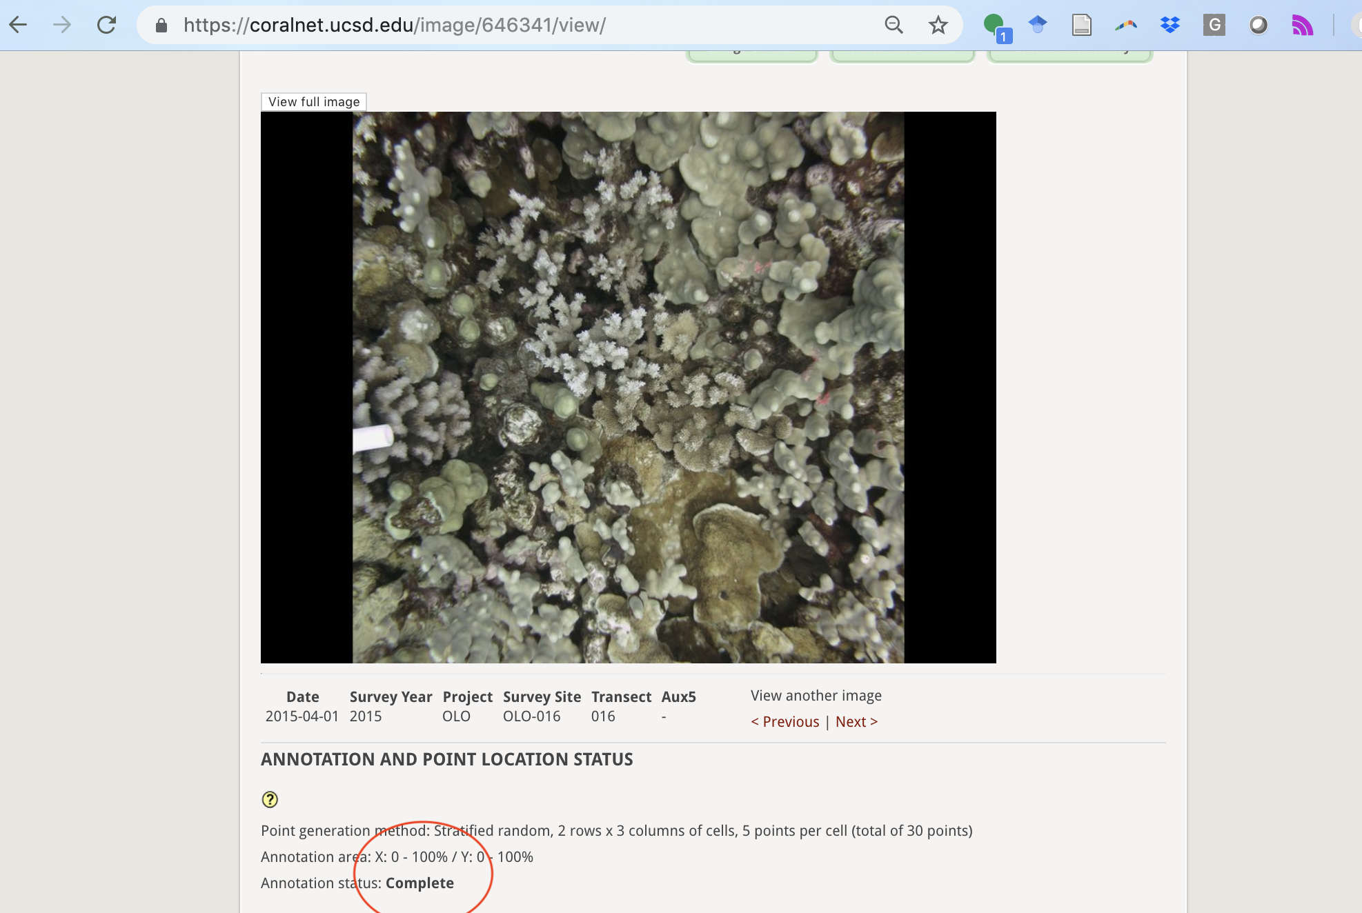Image resolution: width=1362 pixels, height=913 pixels.
Task: Click the Annotation and Point Location Status heading
Action: point(446,759)
